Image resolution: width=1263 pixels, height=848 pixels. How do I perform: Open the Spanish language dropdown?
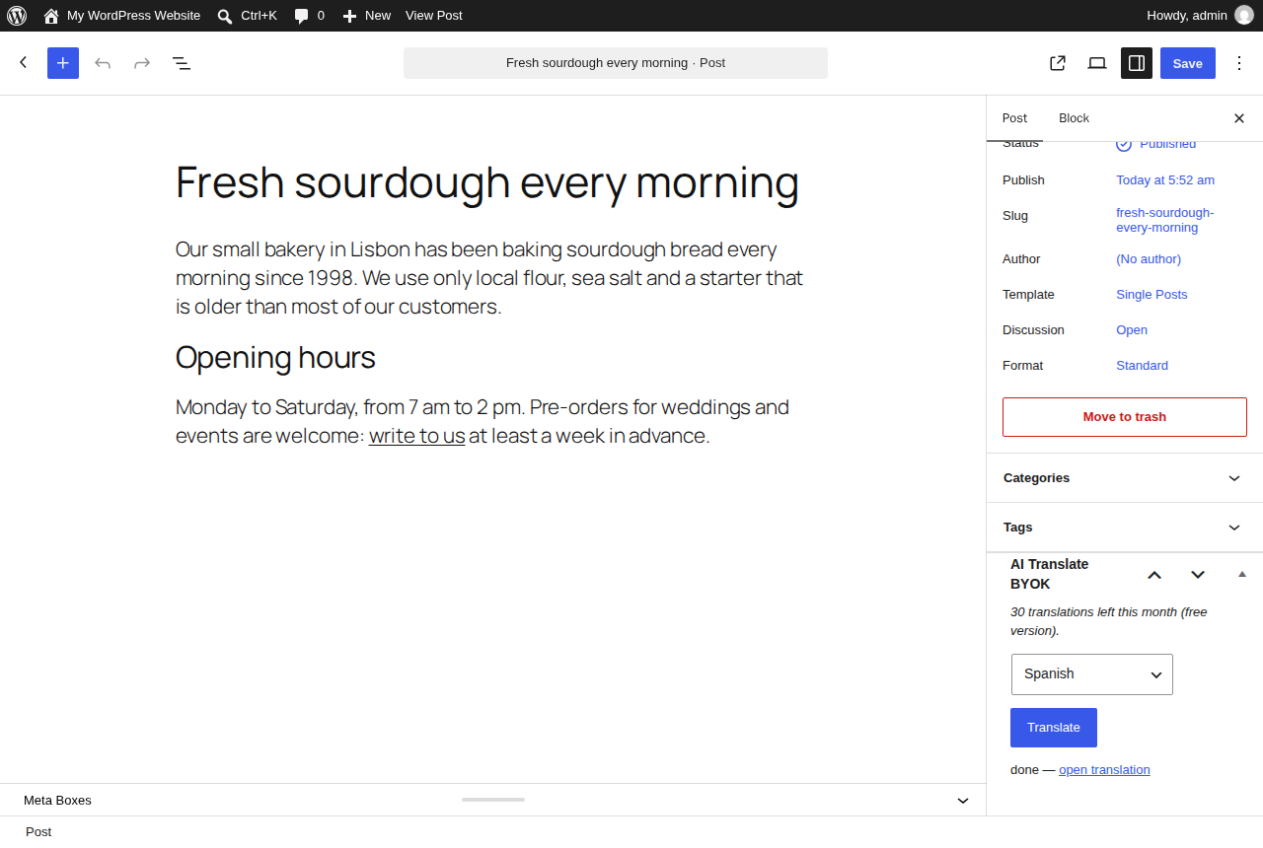tap(1092, 674)
